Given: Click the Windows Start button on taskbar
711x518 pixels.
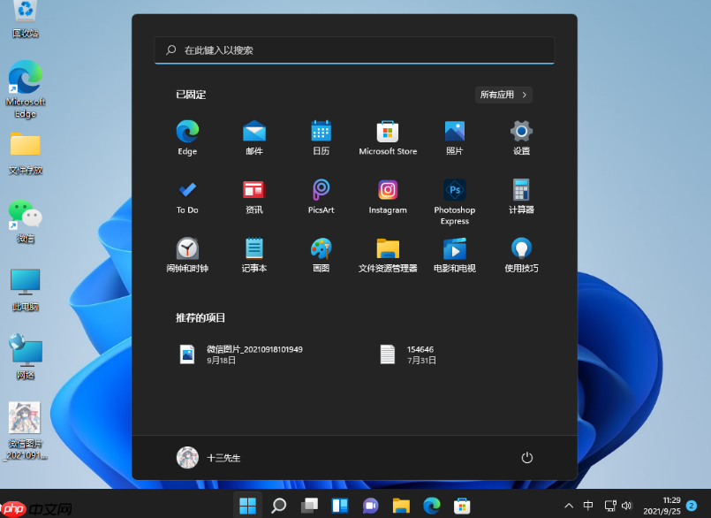Looking at the screenshot, I should click(x=247, y=506).
